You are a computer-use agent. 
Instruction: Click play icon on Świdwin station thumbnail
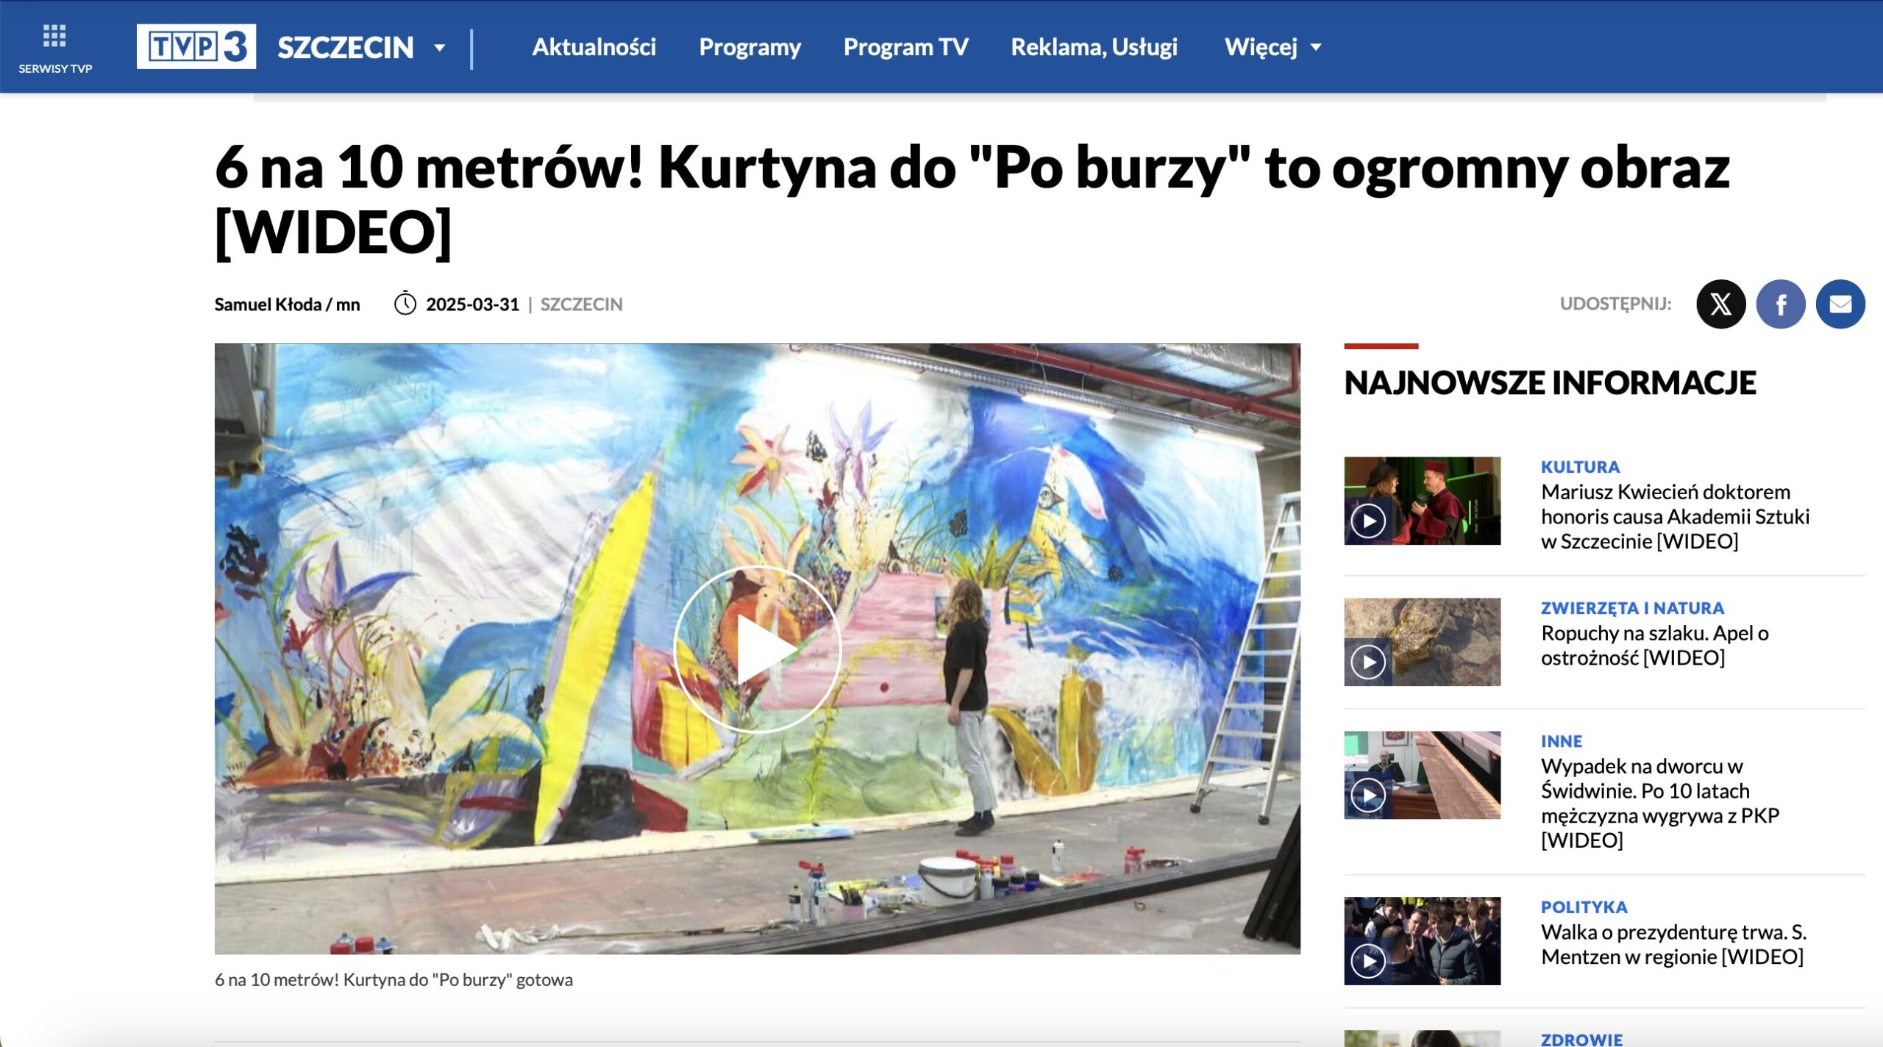[1368, 796]
